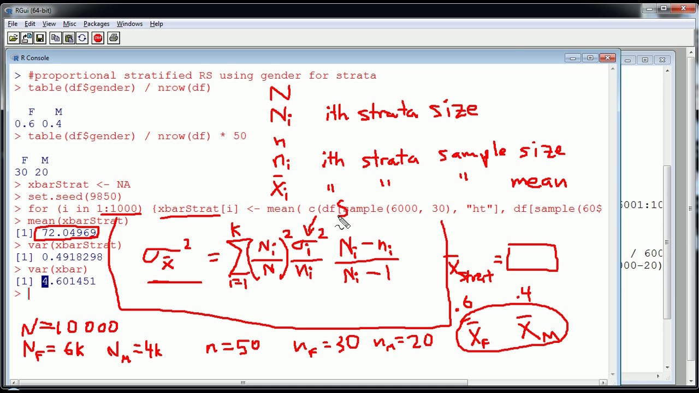Click the R Console title bar
699x393 pixels.
[312, 58]
